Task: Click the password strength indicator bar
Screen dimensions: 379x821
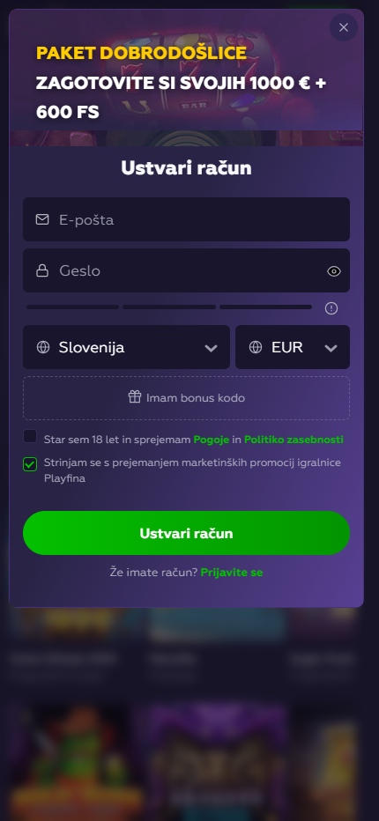Action: 169,307
